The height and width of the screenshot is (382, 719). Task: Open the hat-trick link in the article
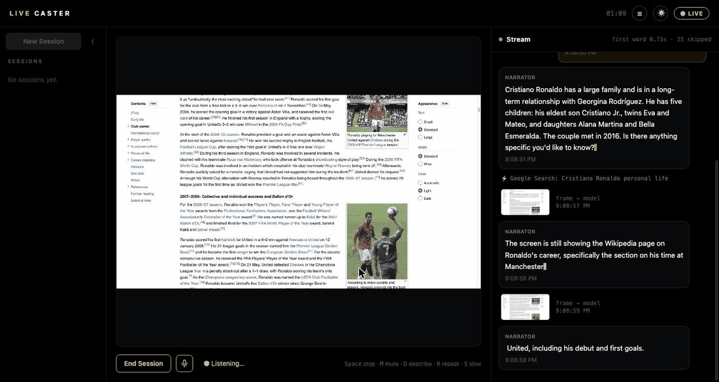click(x=227, y=240)
